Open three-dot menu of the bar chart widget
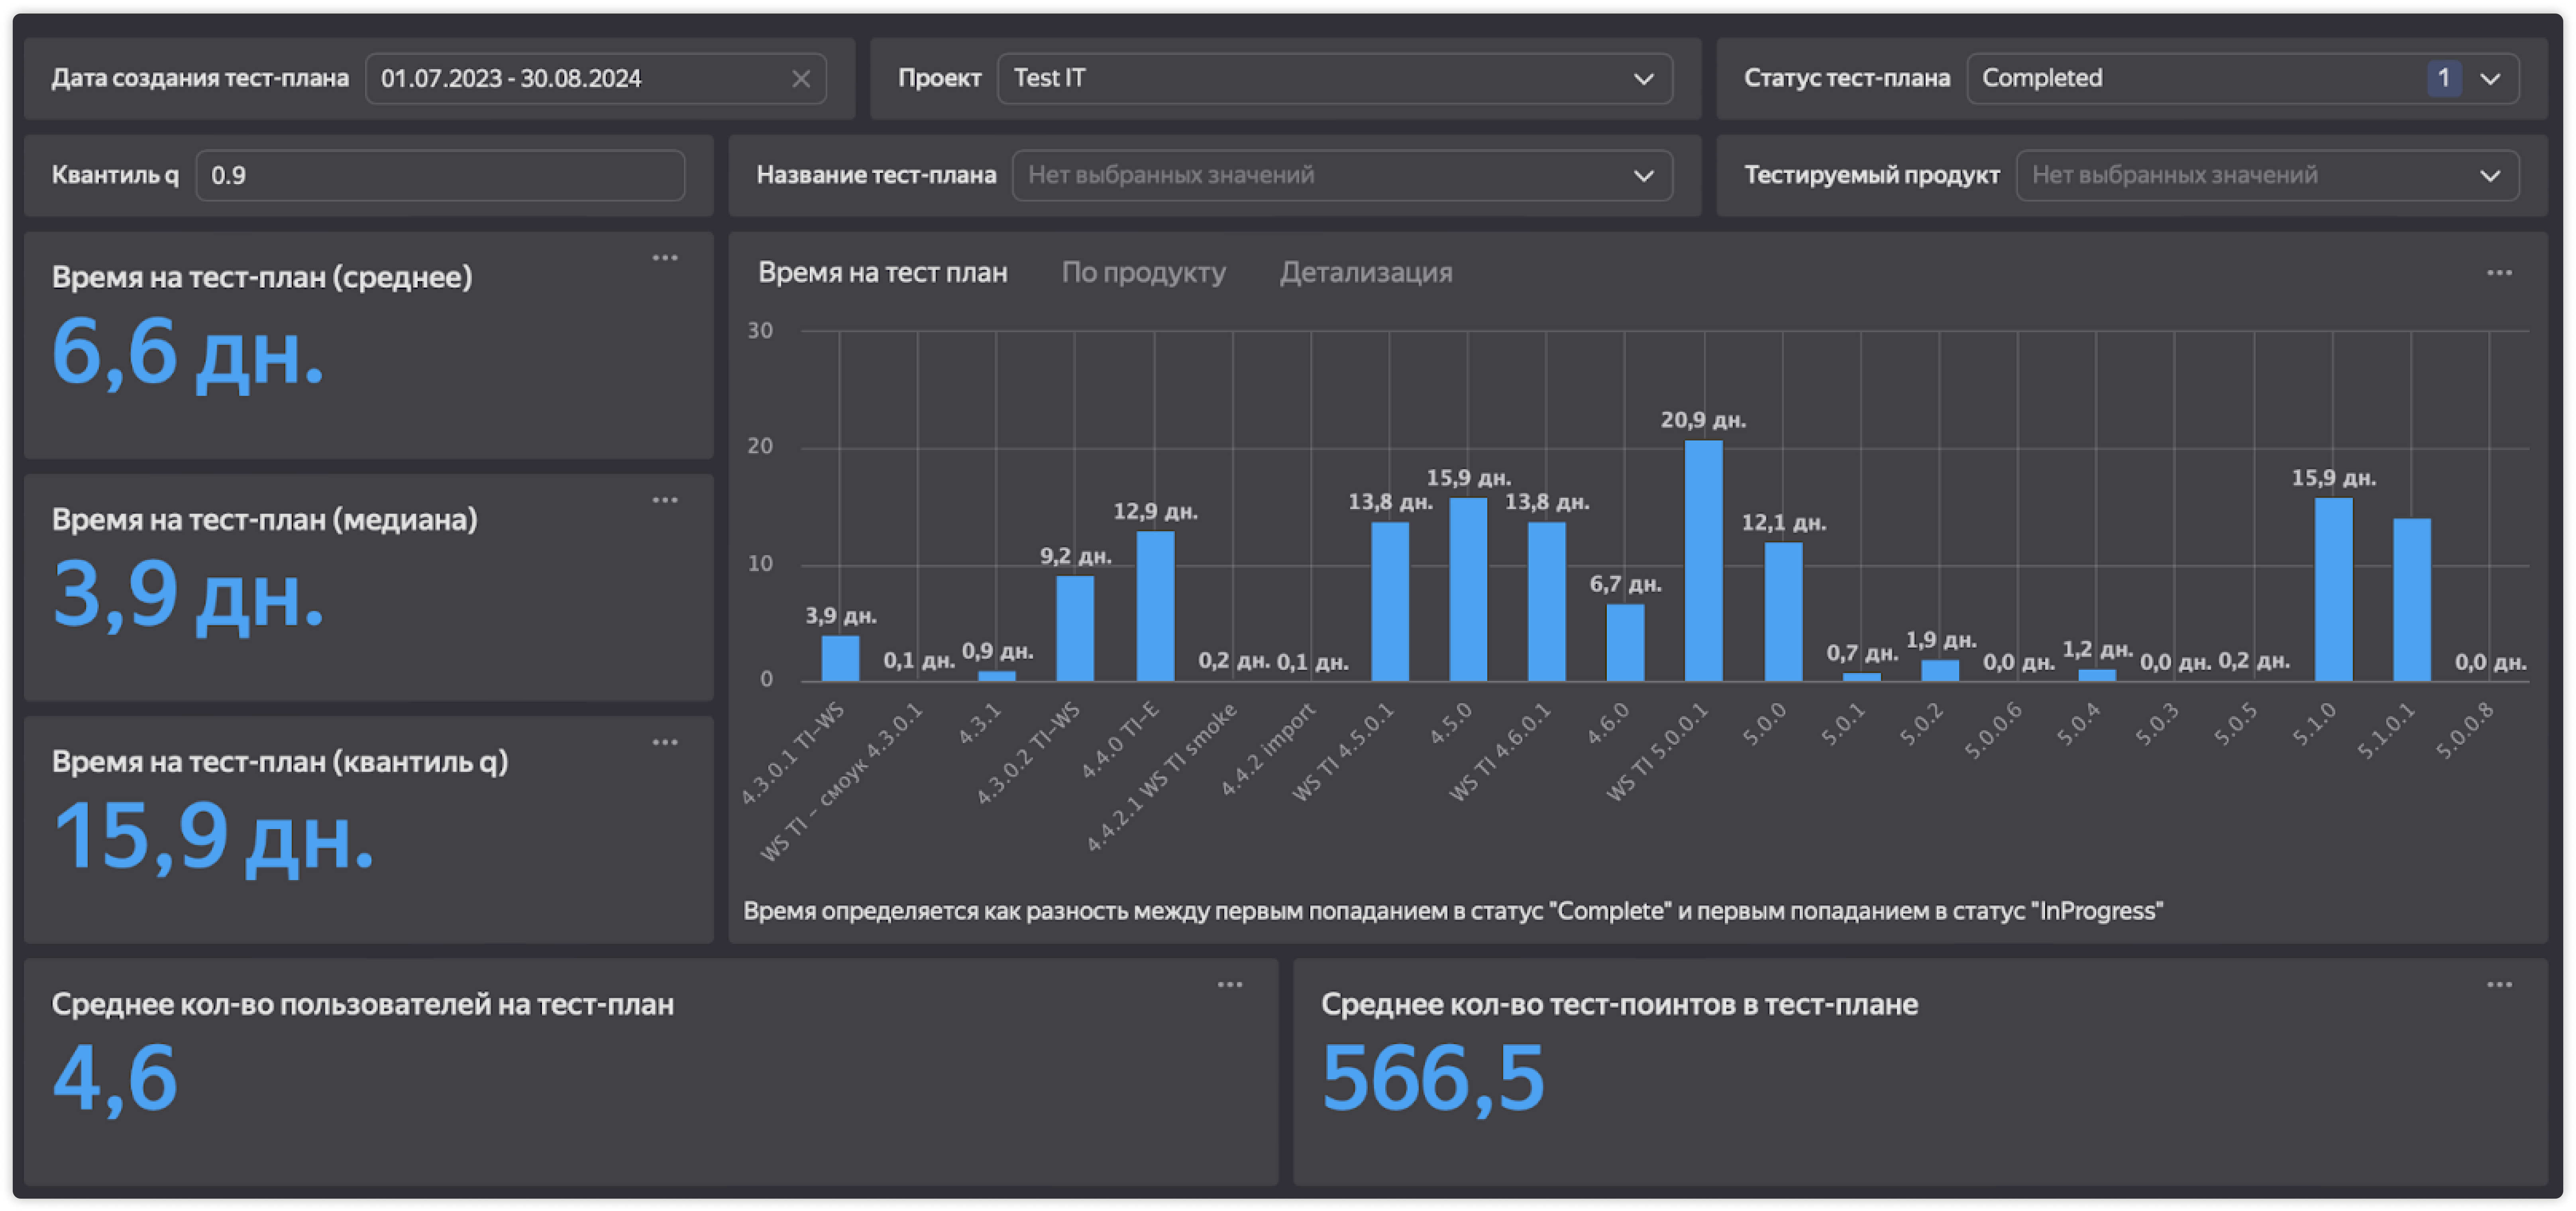The image size is (2576, 1211). click(2499, 273)
